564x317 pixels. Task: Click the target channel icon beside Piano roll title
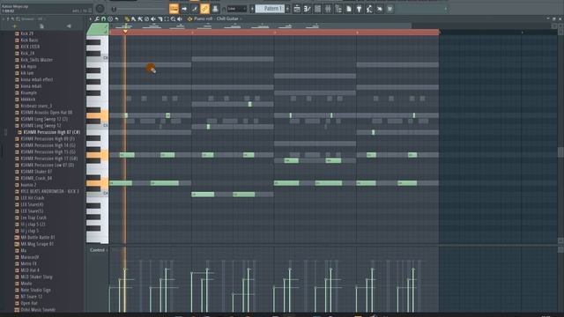pos(189,18)
